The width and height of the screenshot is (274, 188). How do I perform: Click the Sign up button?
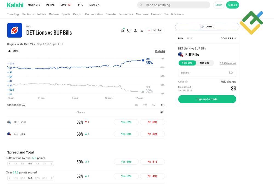point(233,5)
